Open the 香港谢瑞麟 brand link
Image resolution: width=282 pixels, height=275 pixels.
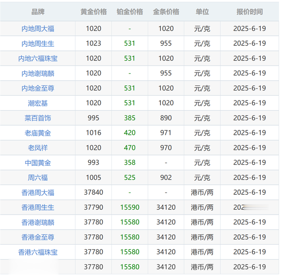coord(38,223)
